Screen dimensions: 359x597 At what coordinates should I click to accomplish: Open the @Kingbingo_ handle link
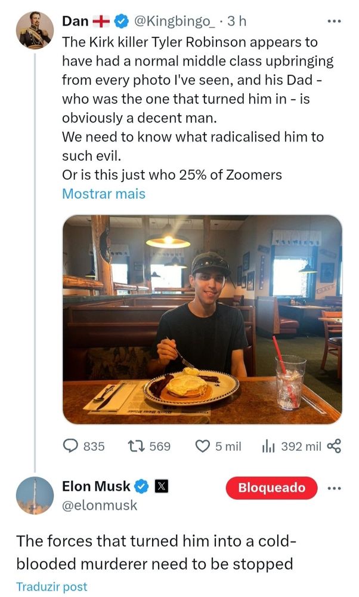tap(174, 21)
